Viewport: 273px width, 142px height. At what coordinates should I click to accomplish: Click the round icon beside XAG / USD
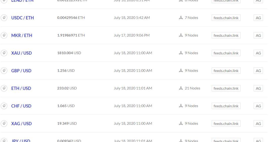click(4, 123)
